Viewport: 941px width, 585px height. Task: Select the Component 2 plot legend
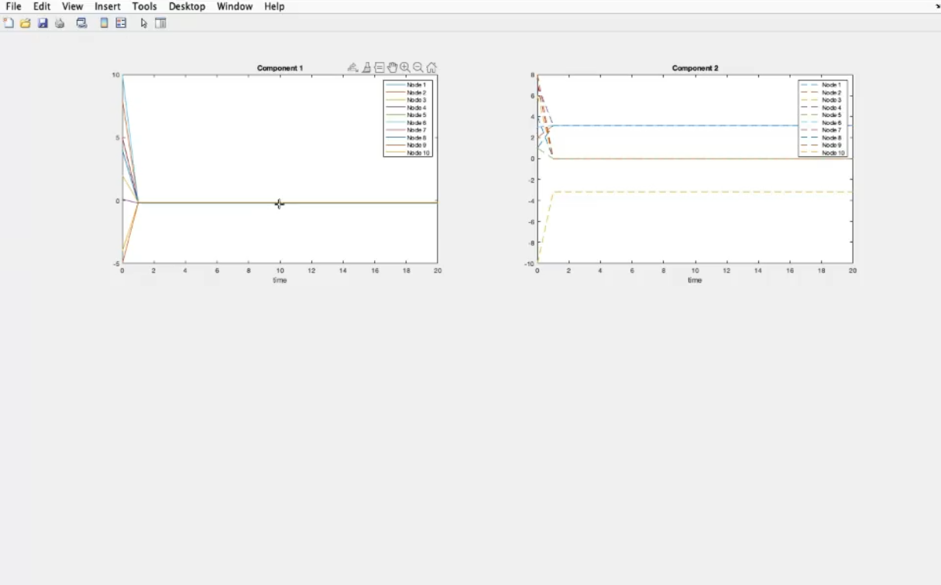coord(823,118)
